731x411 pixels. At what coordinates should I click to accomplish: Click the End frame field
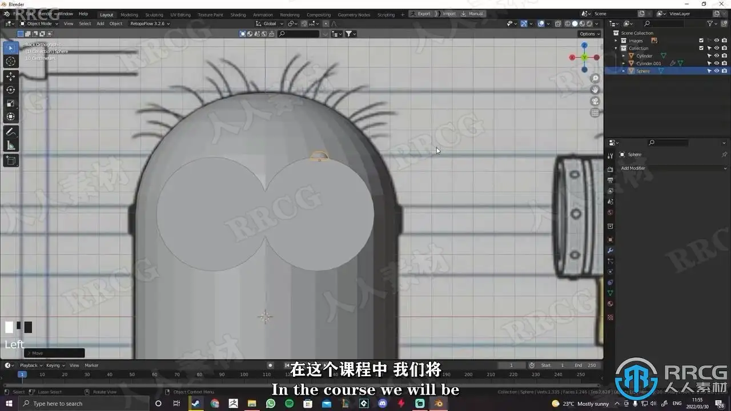(585, 365)
